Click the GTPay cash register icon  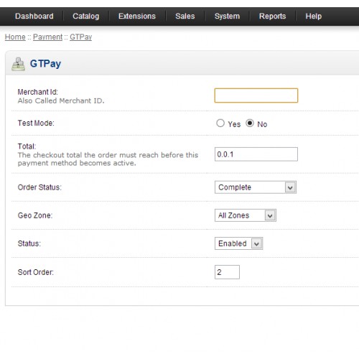pos(18,64)
